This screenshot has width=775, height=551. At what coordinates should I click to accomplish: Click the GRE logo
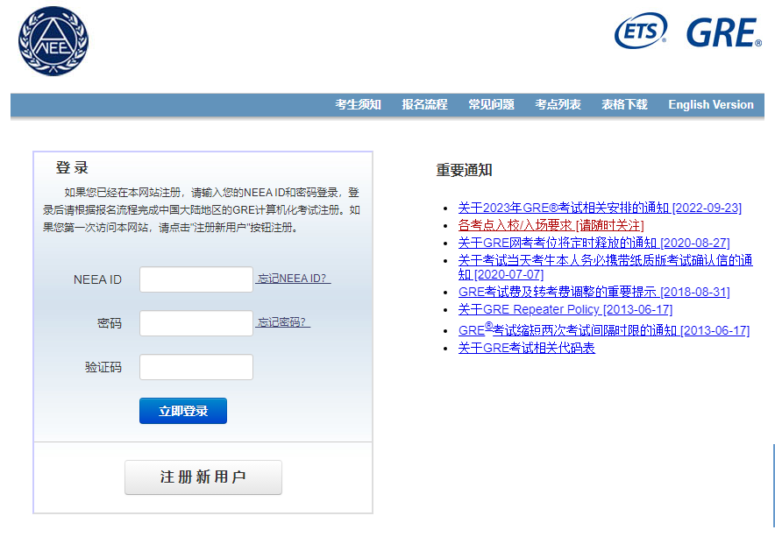(723, 32)
